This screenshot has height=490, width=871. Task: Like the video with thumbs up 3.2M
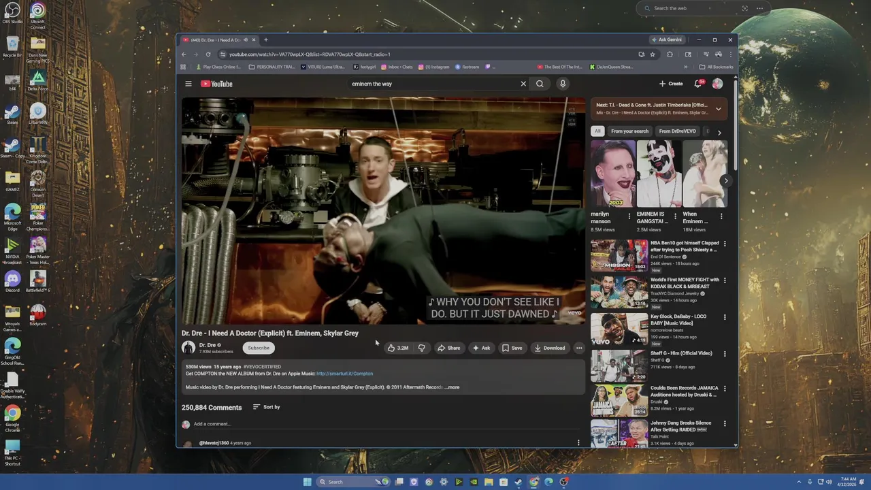pyautogui.click(x=398, y=348)
